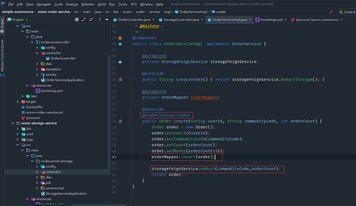The height and width of the screenshot is (206, 356).
Task: Expand the config folder under order
Action: coord(37,48)
